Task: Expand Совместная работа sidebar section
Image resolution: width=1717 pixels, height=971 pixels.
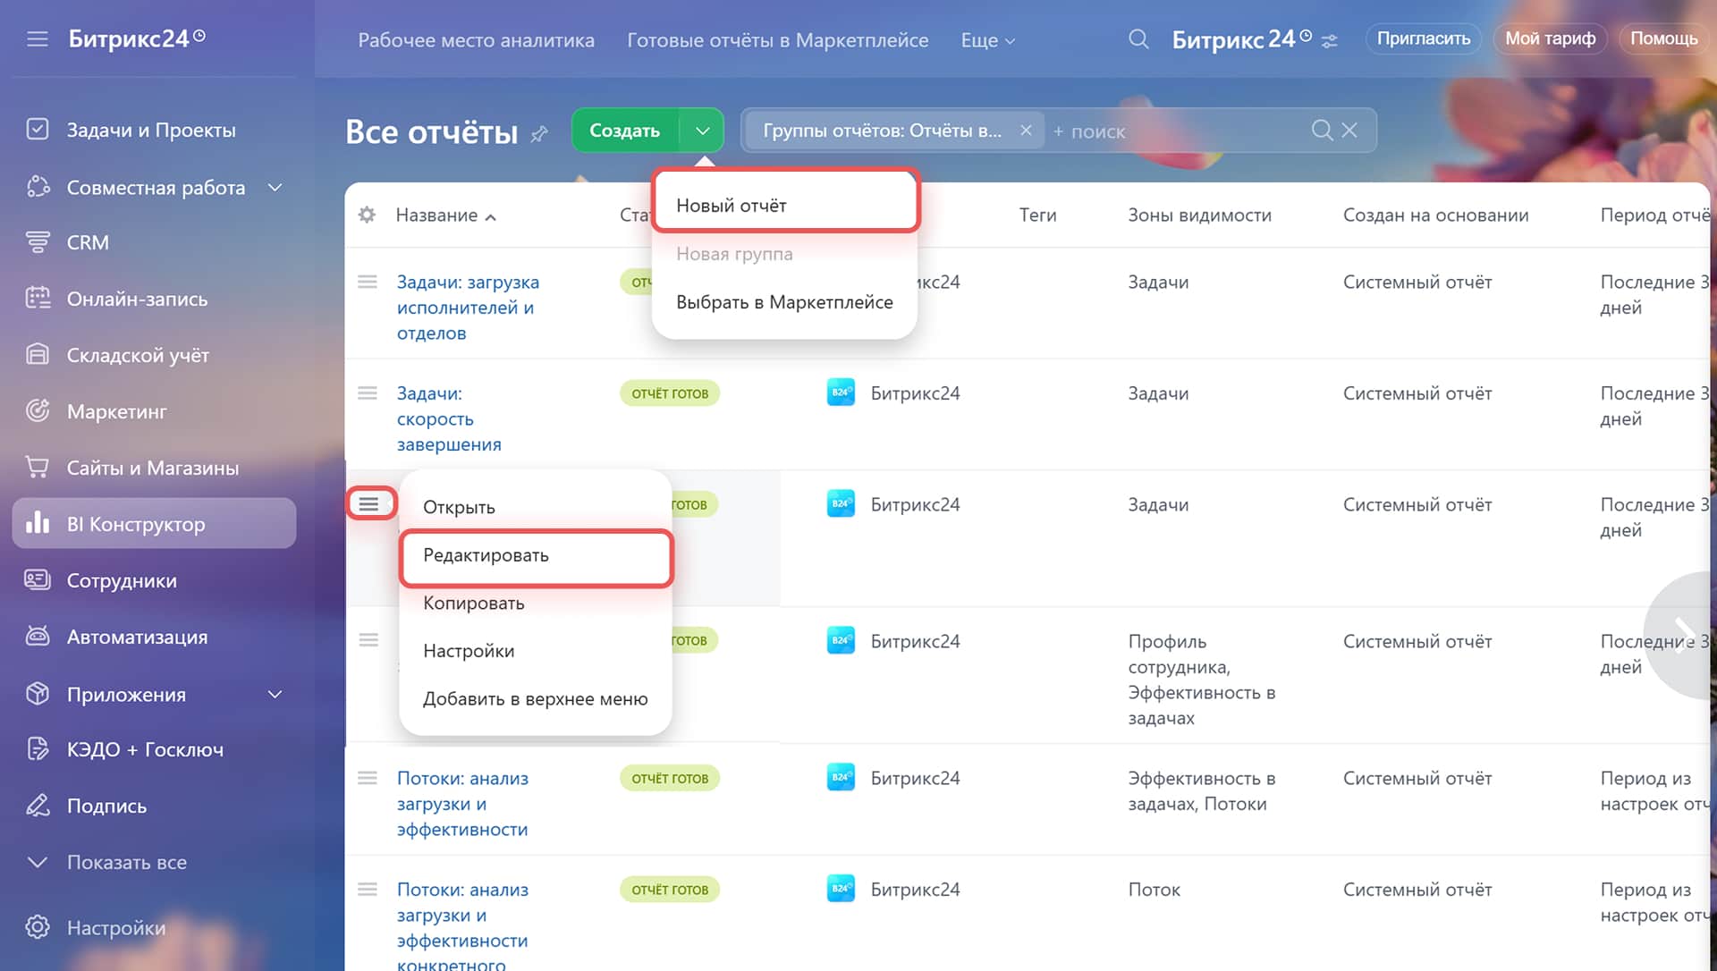Action: [275, 188]
